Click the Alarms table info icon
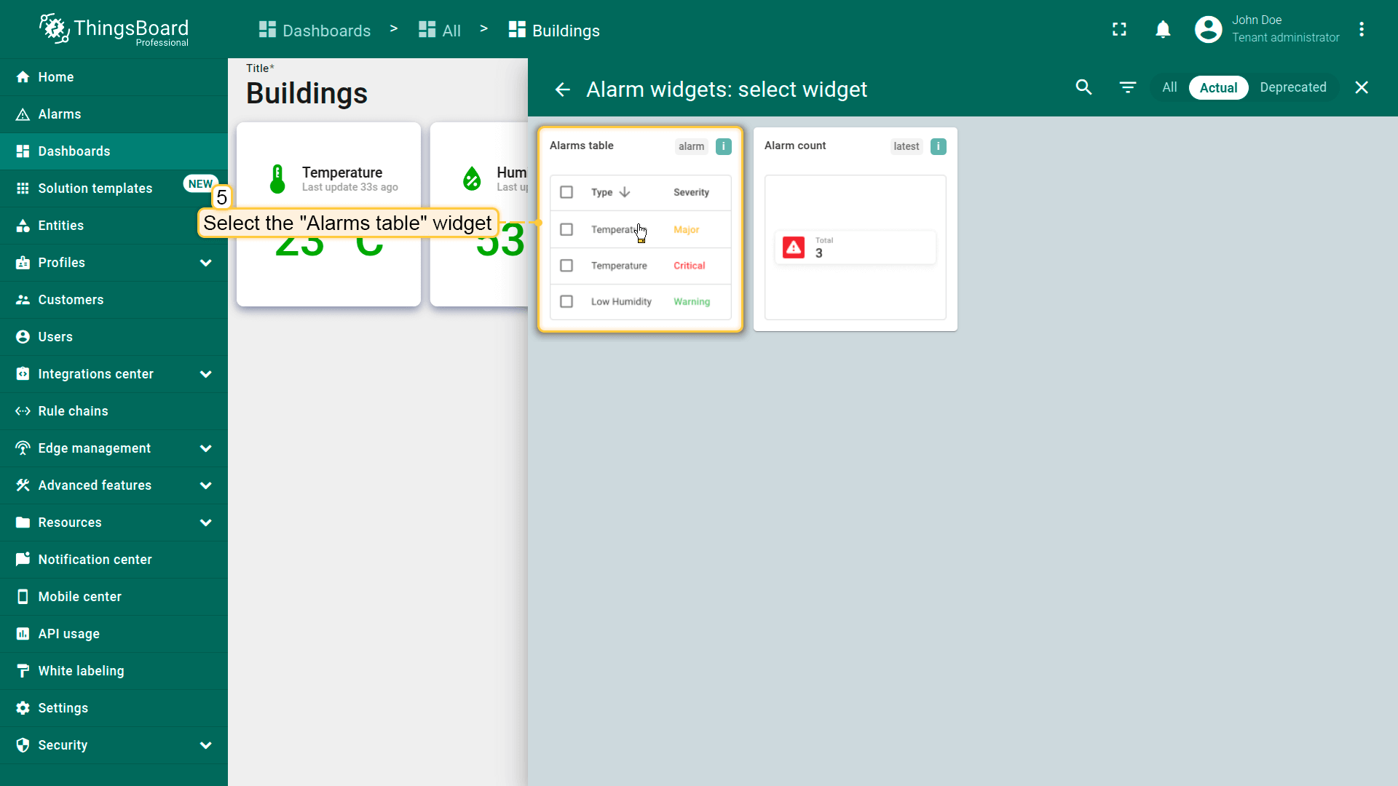This screenshot has width=1398, height=786. (x=723, y=146)
